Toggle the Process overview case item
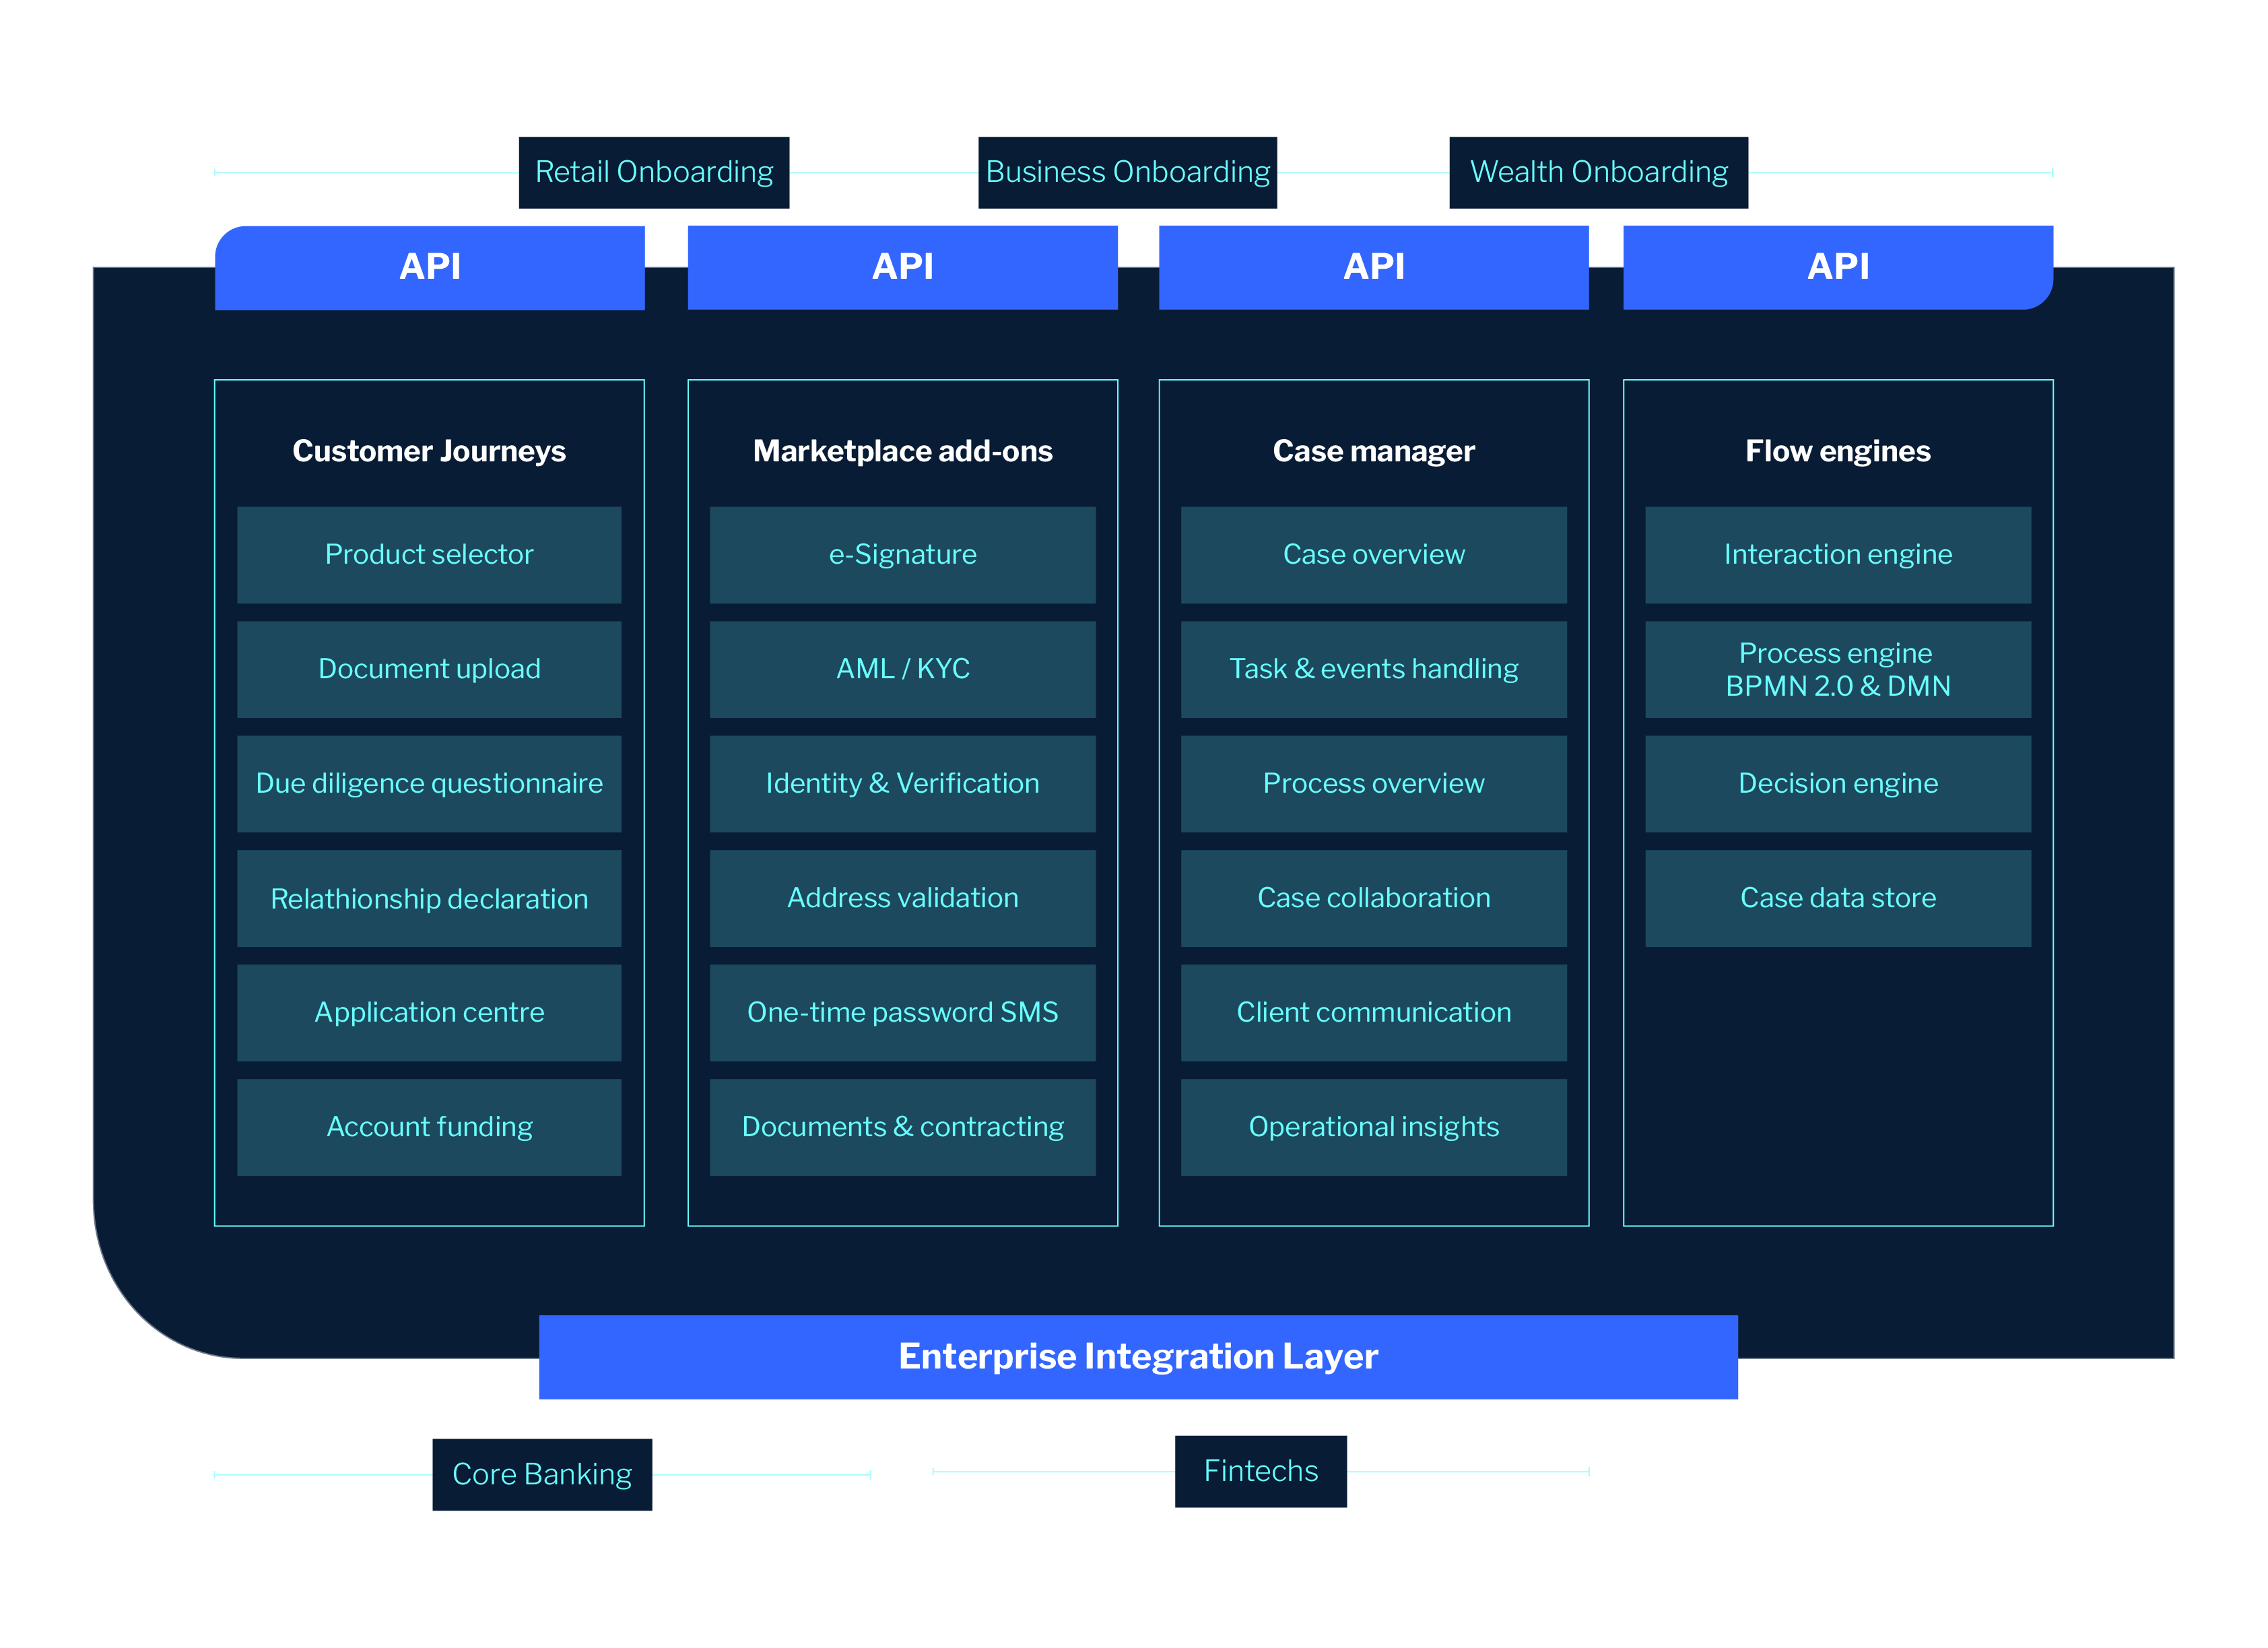The height and width of the screenshot is (1648, 2268). click(x=1374, y=783)
